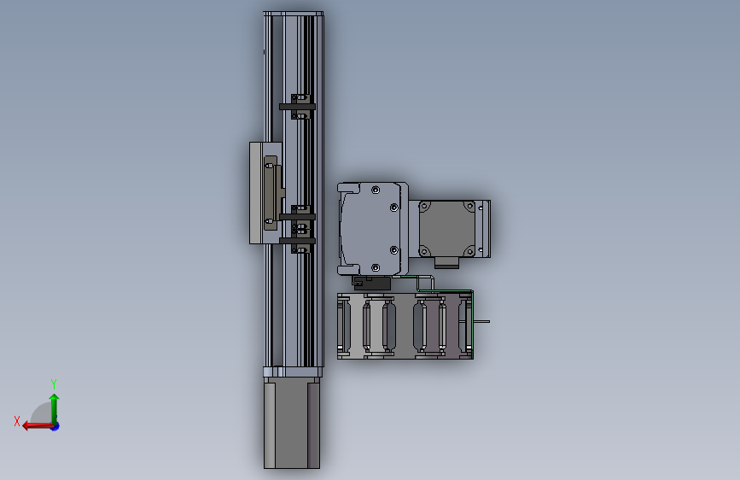Click the blue Z axis dot on the triad
The width and height of the screenshot is (740, 480).
(55, 426)
